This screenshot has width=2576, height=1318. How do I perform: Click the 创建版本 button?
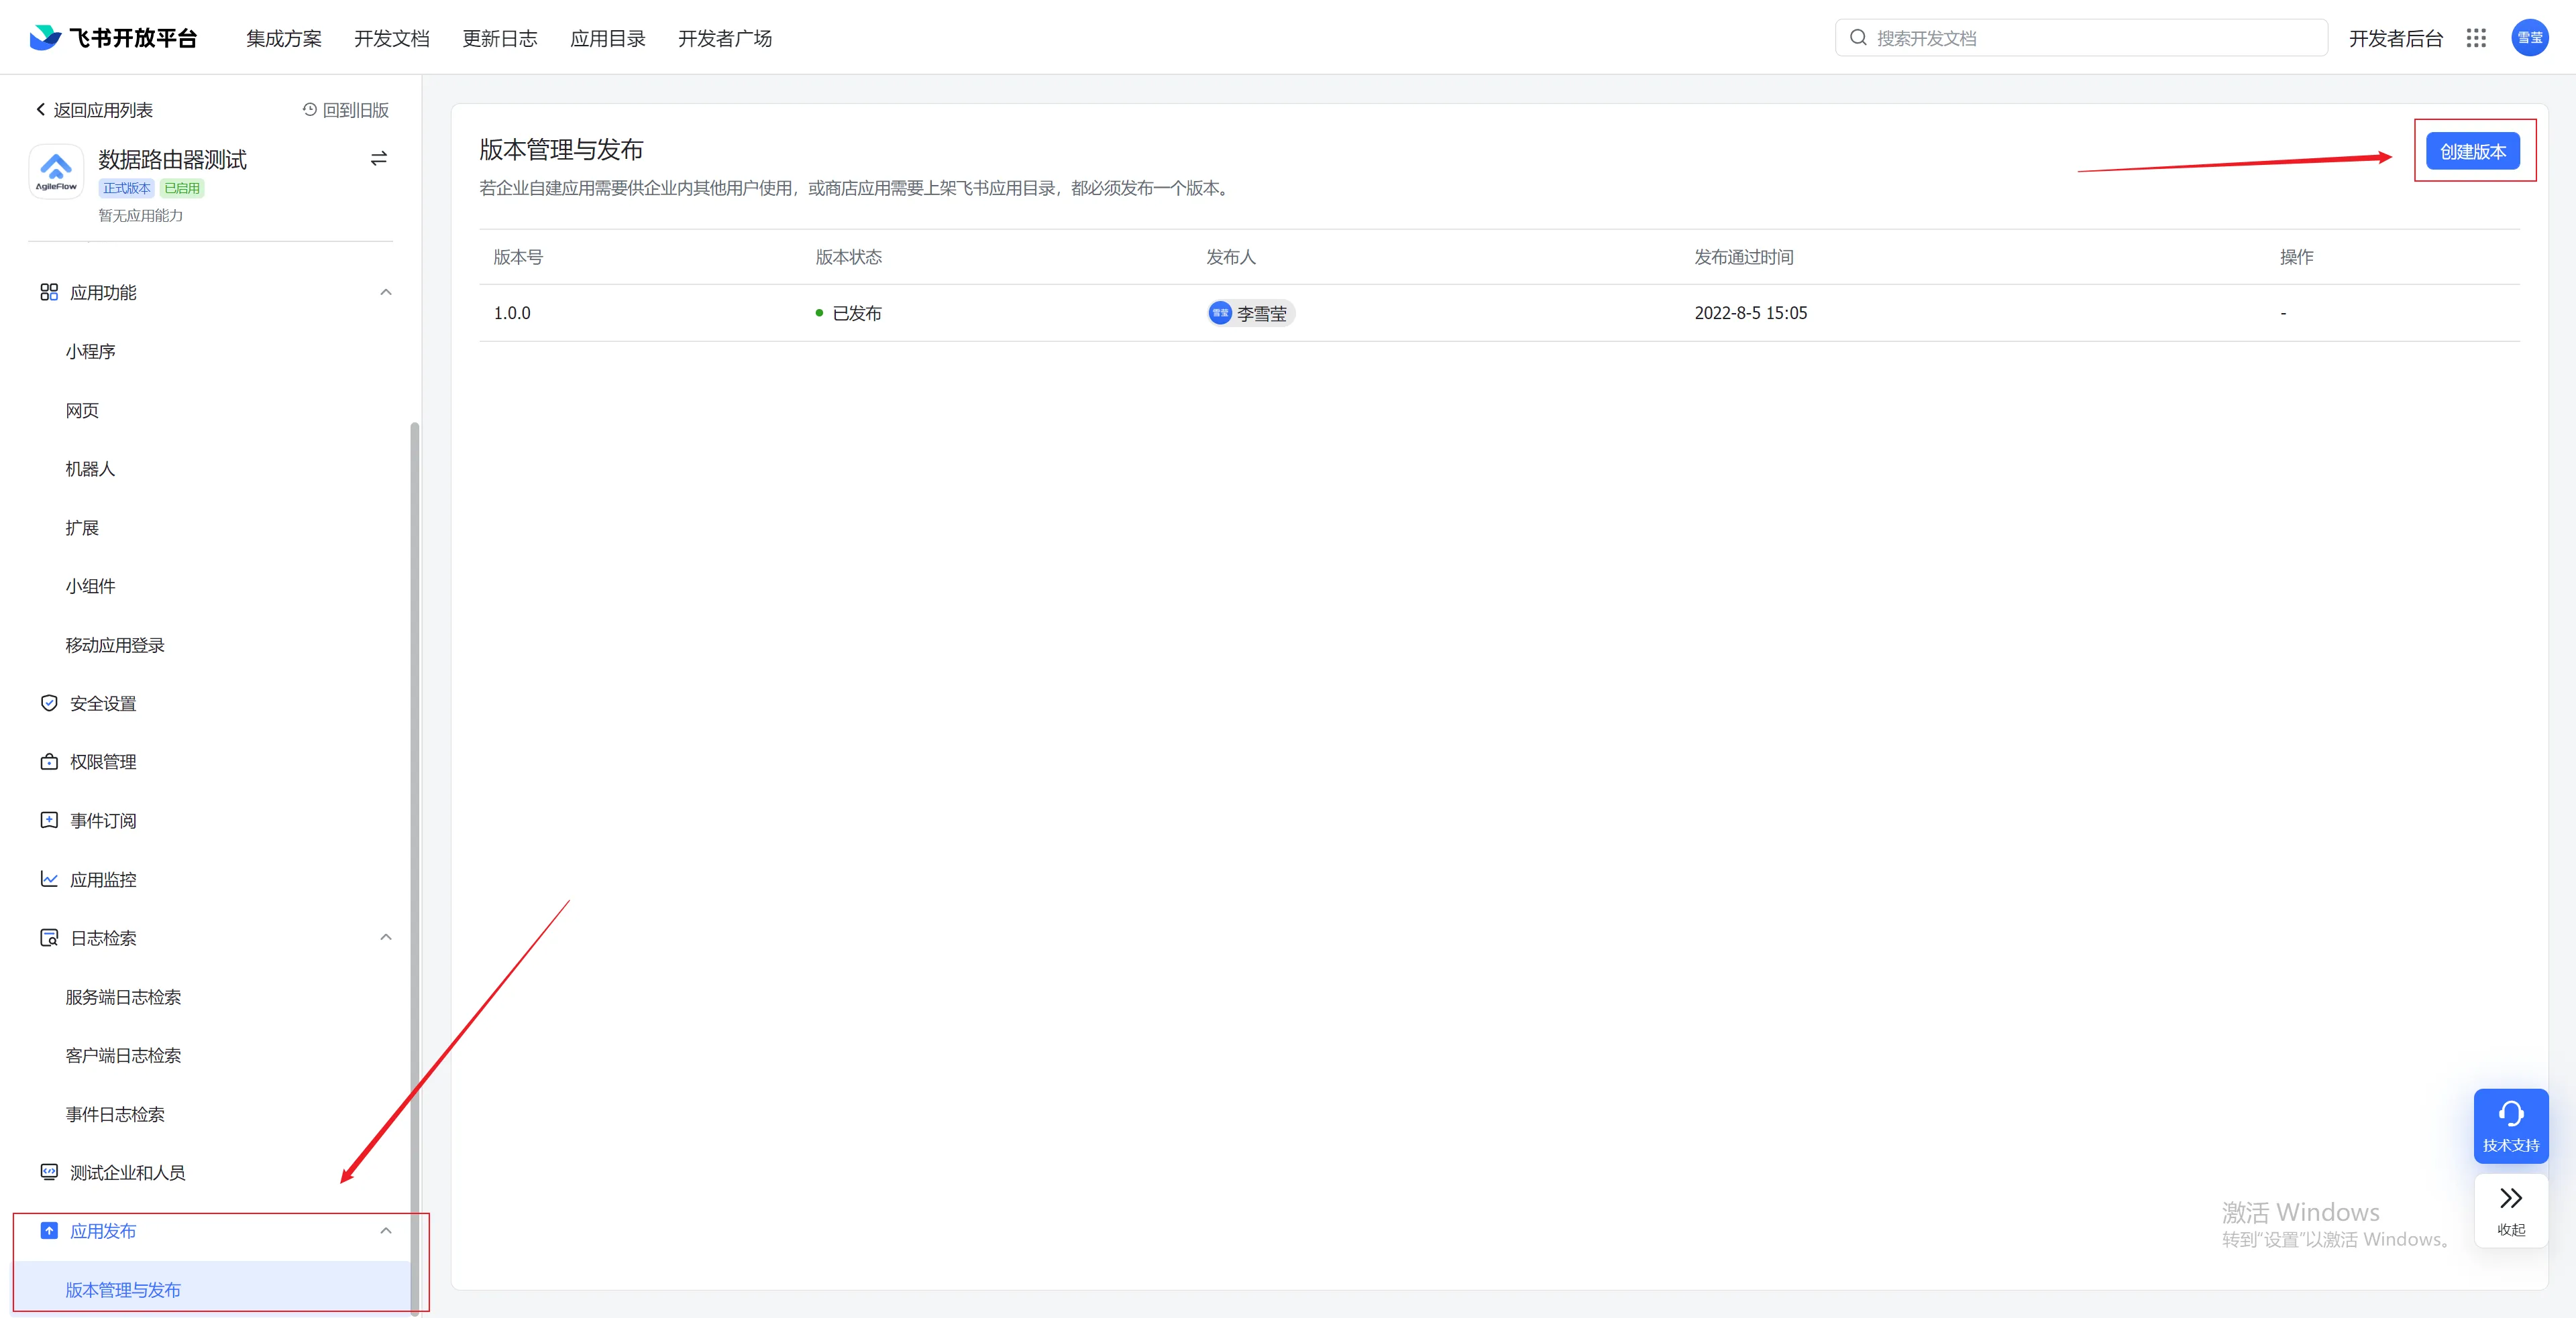pos(2472,152)
